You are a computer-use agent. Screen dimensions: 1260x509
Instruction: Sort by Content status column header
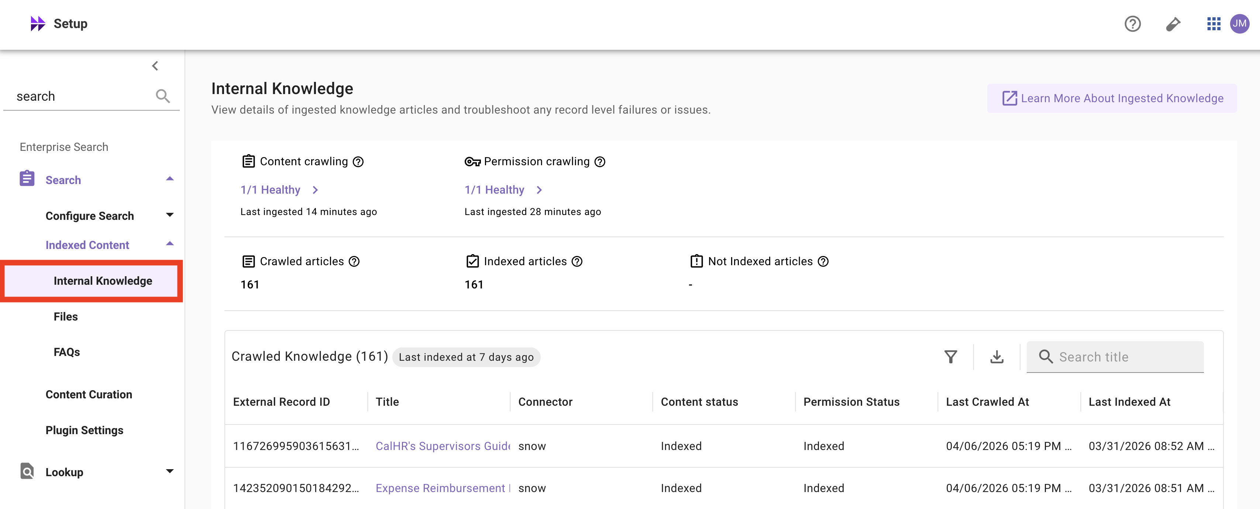(x=699, y=402)
